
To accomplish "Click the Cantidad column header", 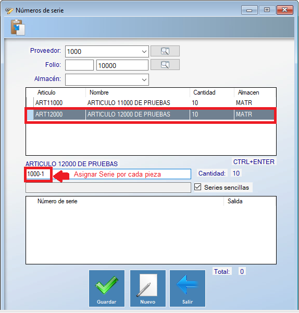I will coord(204,92).
